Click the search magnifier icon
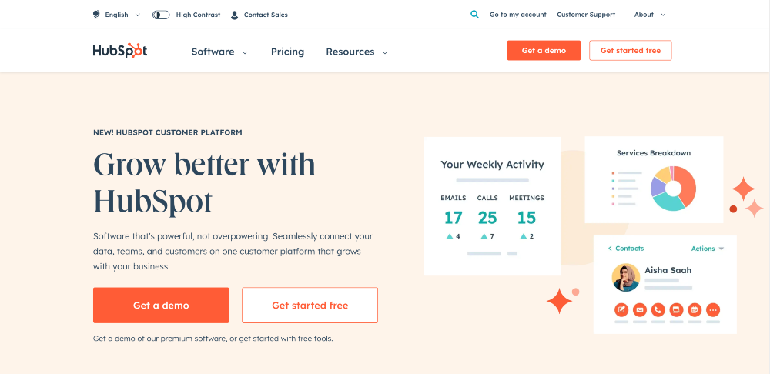770x374 pixels. (x=474, y=15)
